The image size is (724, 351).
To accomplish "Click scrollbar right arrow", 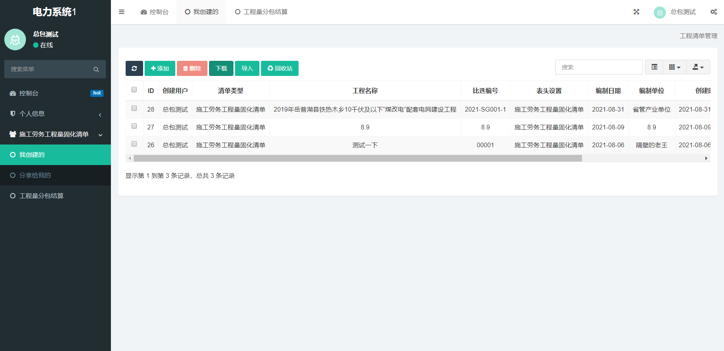I will (706, 158).
